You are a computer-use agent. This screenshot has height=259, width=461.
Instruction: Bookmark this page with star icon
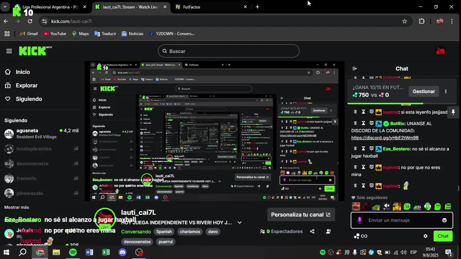(x=405, y=21)
